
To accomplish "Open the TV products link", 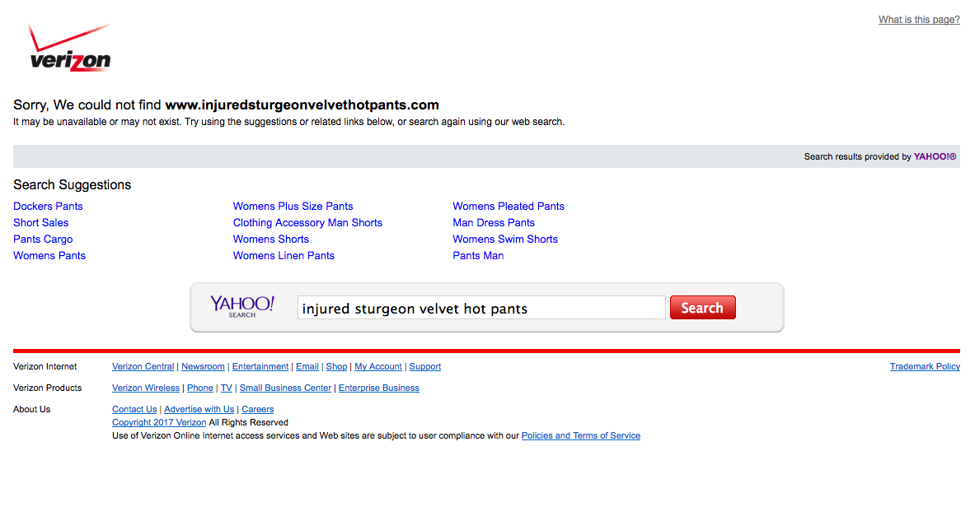I will click(227, 388).
